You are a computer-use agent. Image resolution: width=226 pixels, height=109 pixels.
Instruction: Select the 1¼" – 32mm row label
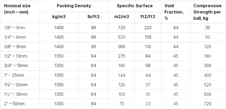tap(16, 85)
